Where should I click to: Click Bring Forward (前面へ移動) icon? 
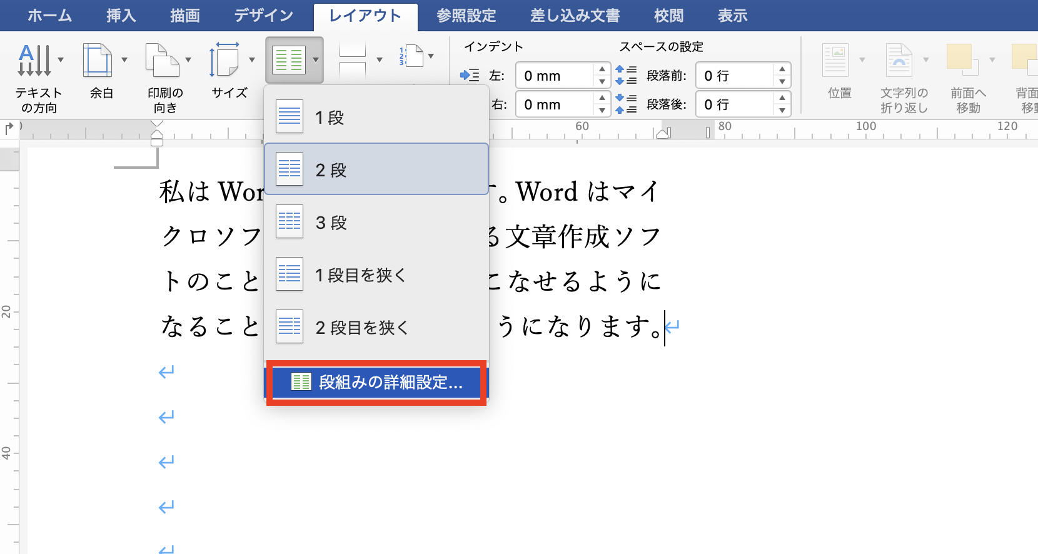pos(962,60)
